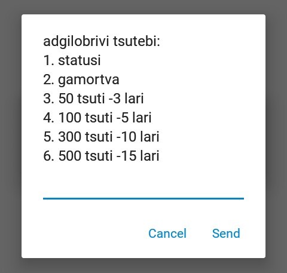Click the '500 tsuti' text in option six
Image resolution: width=287 pixels, height=273 pixels.
(86, 156)
